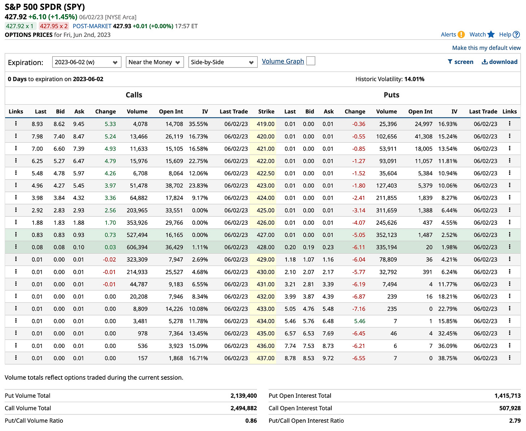The width and height of the screenshot is (526, 431).
Task: Click Put Open Interest Total 1,415,713
Action: coord(508,396)
